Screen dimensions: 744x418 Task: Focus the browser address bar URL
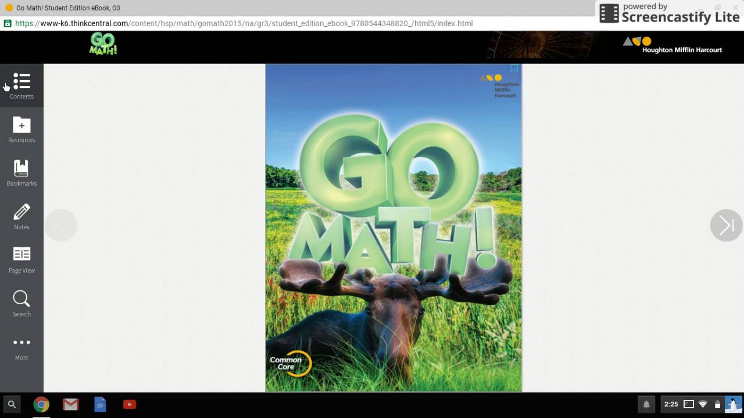[244, 23]
